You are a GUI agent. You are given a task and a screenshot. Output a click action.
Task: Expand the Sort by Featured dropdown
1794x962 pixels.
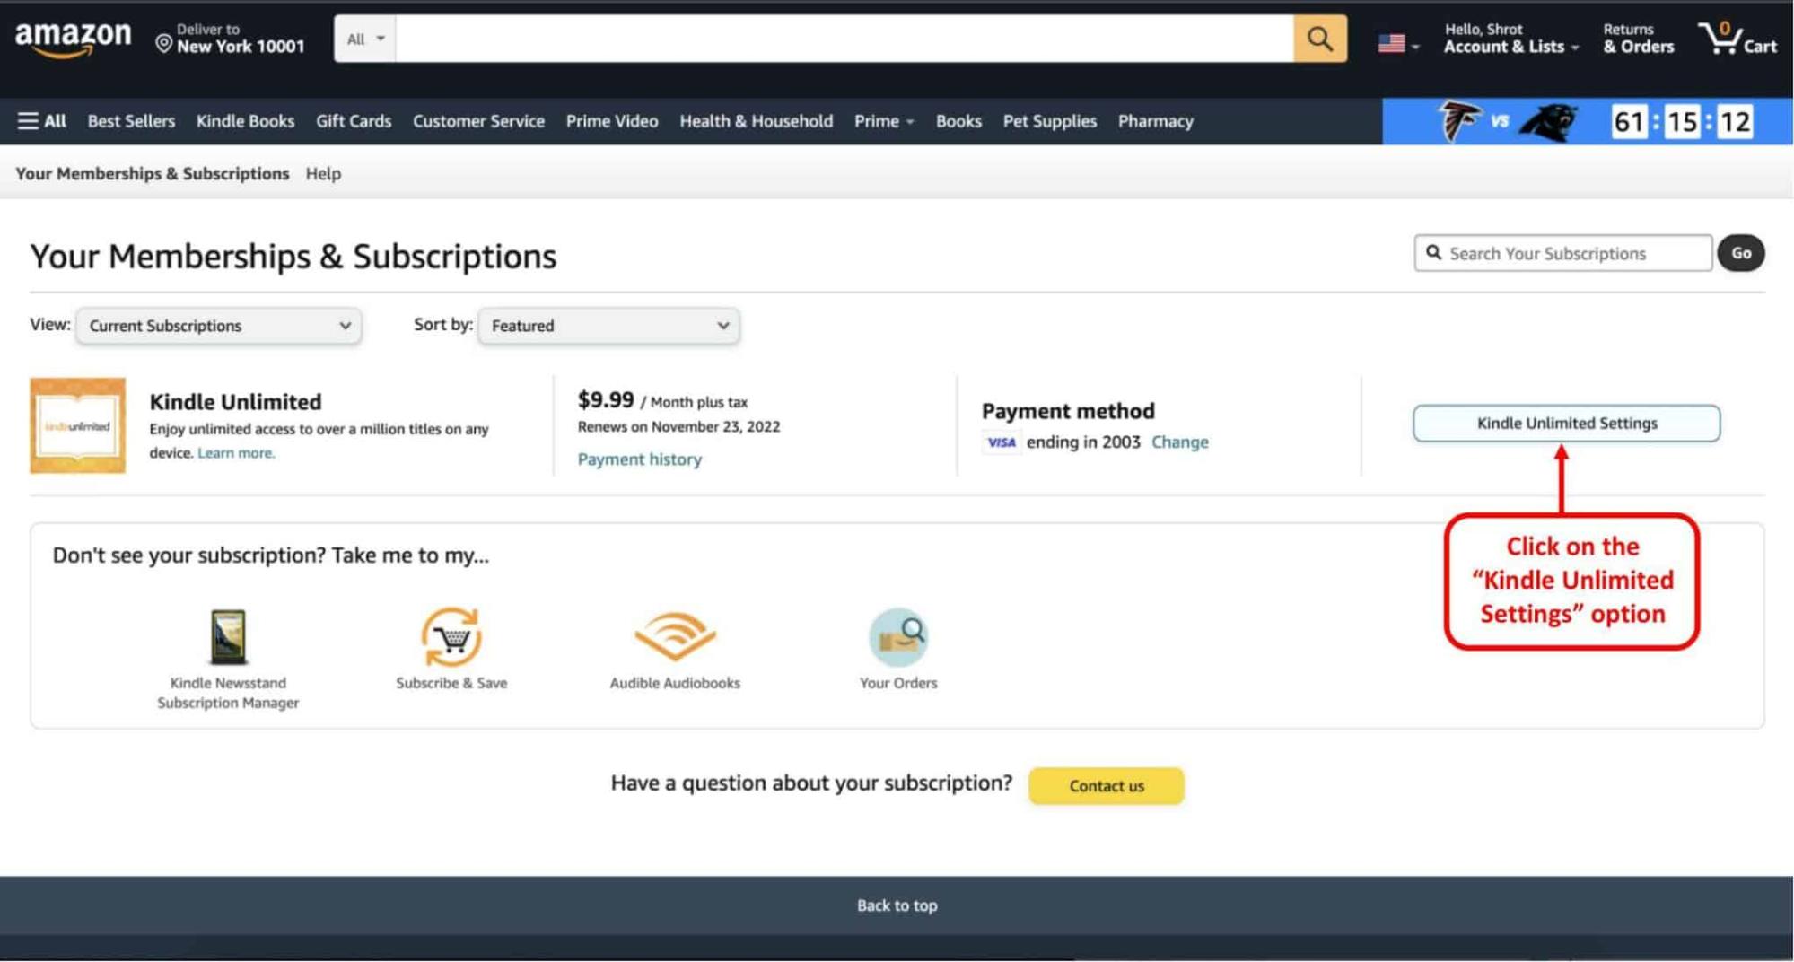(x=608, y=326)
